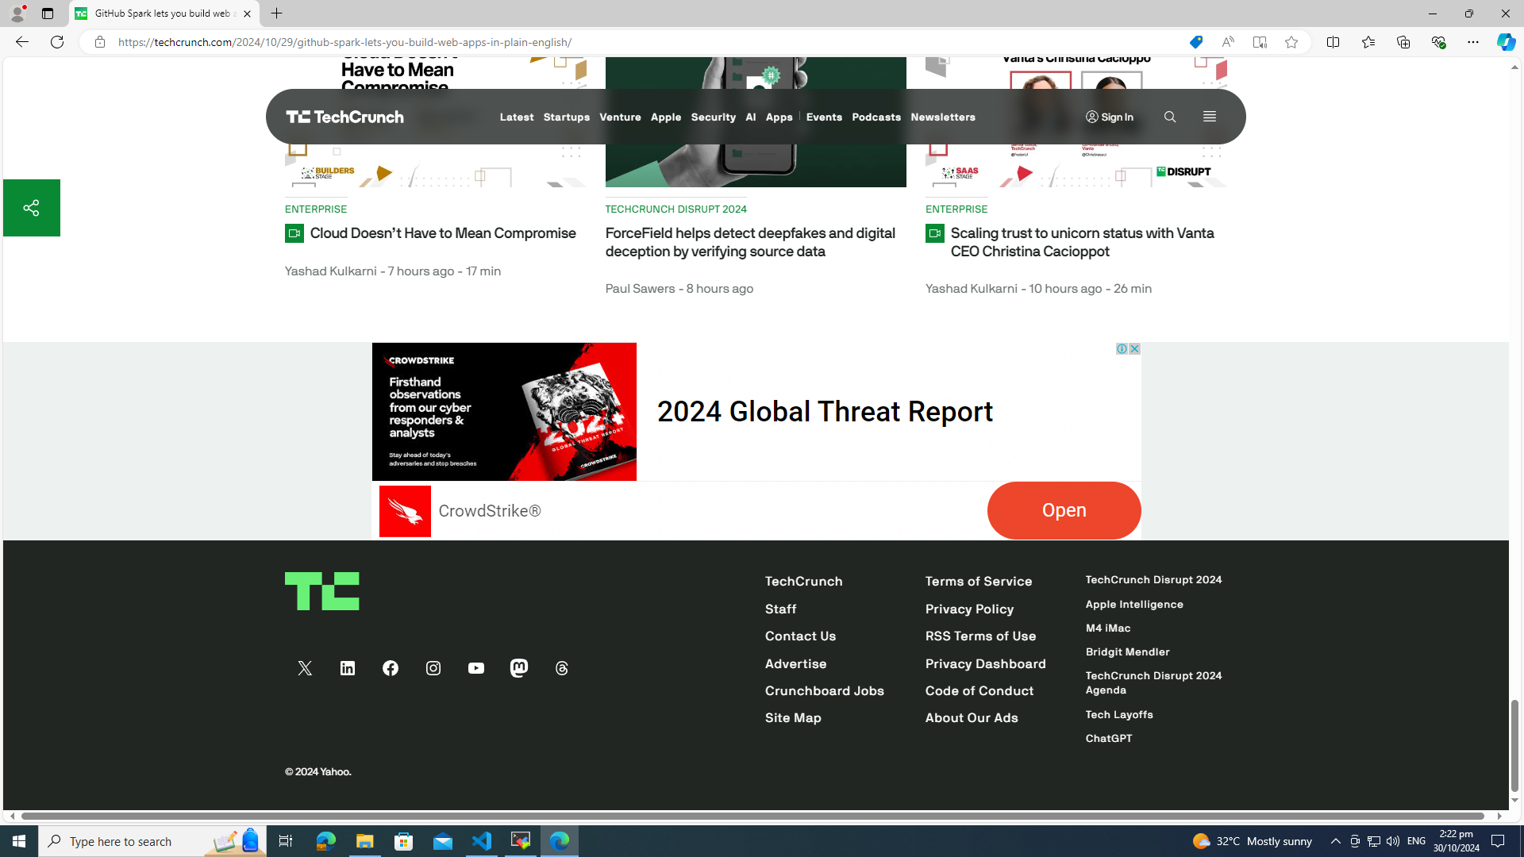Toggle Read aloud in address bar
Viewport: 1524px width, 857px height.
click(1228, 42)
